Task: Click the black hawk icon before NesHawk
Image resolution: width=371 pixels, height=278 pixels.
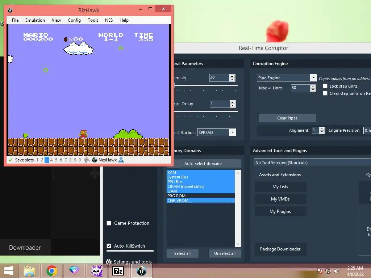Action: (x=95, y=160)
